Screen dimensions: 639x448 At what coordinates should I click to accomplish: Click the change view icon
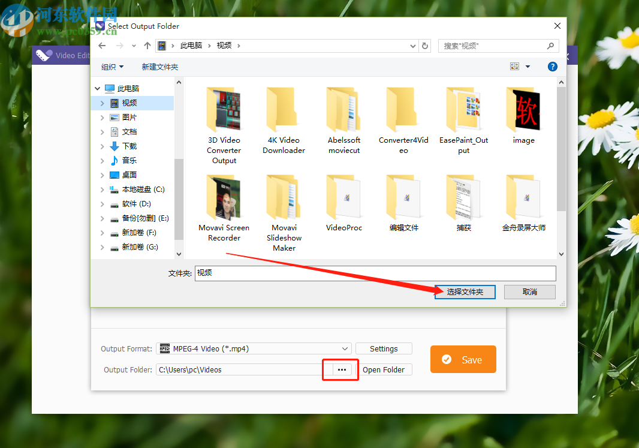pyautogui.click(x=514, y=66)
